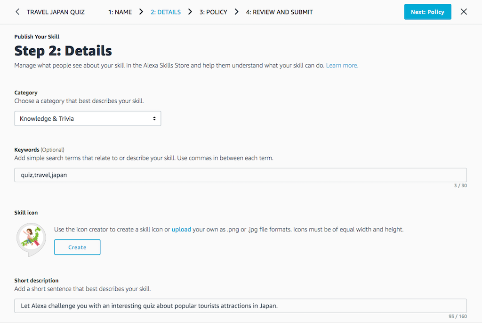Viewport: 482px width, 323px height.
Task: Click the Create icon button
Action: pos(77,247)
